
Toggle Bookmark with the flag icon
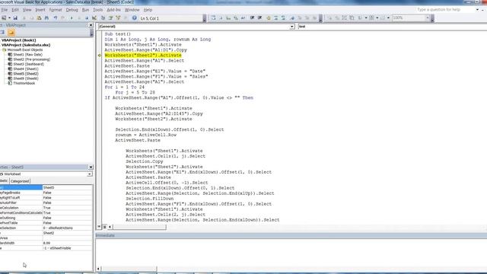point(292,18)
